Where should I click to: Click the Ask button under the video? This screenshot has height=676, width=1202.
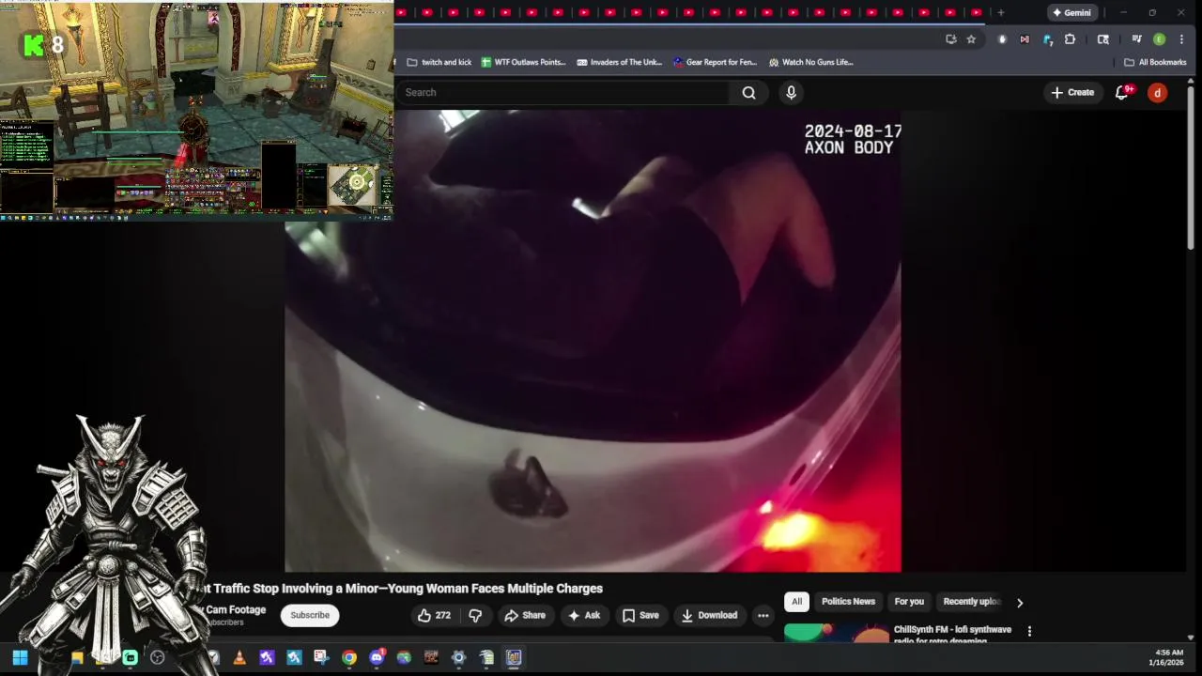pos(584,615)
